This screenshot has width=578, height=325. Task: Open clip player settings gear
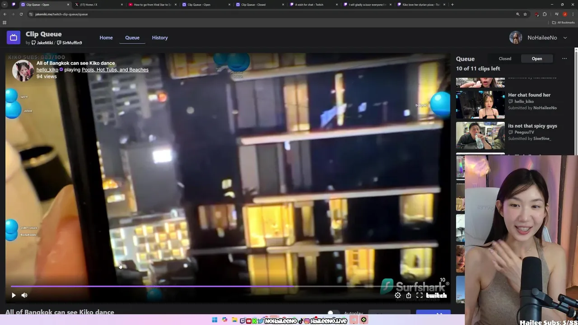398,296
